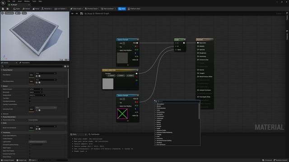The width and height of the screenshot is (289, 162).
Task: Click the Lerp node output pin
Action: (184, 43)
